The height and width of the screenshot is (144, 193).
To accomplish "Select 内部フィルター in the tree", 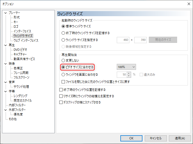I will click(x=17, y=105).
